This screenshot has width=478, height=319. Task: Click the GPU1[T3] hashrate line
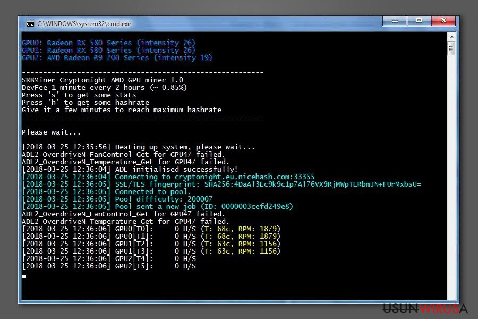[151, 251]
